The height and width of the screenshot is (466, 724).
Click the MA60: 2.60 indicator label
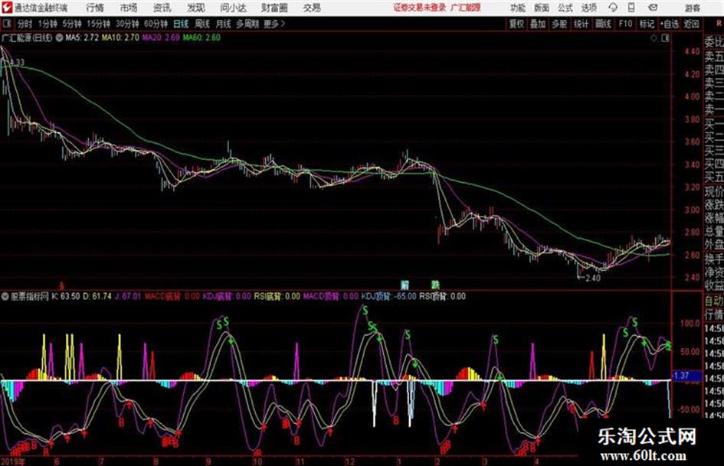[x=201, y=37]
